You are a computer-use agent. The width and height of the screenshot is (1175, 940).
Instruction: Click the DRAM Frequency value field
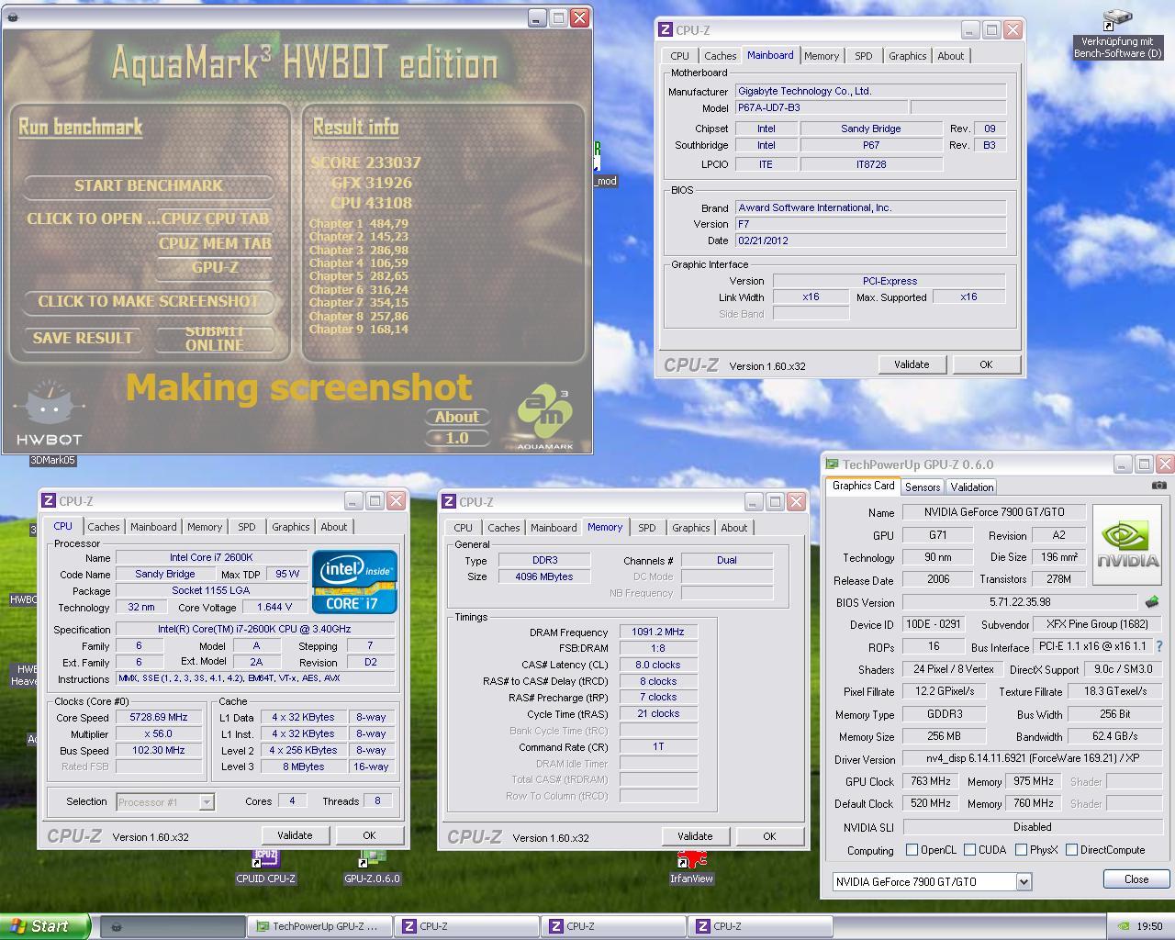(x=658, y=632)
